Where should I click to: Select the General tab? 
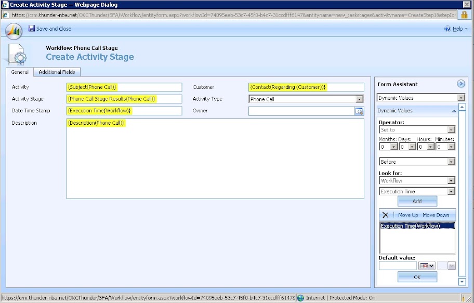pyautogui.click(x=19, y=72)
